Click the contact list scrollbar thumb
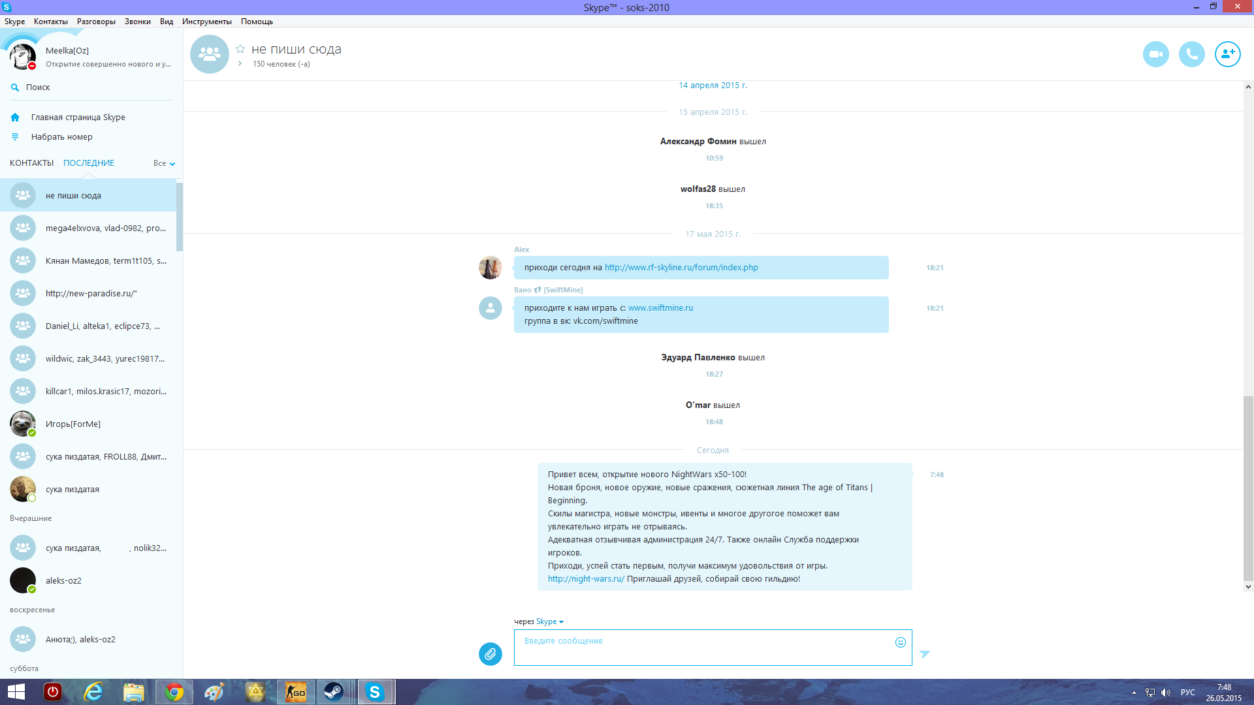 coord(180,217)
